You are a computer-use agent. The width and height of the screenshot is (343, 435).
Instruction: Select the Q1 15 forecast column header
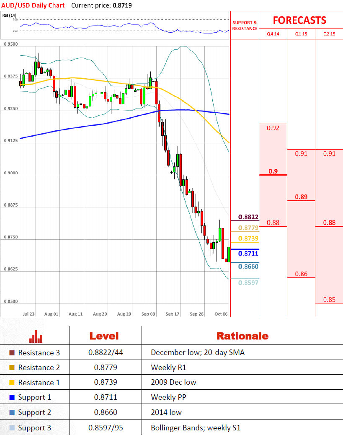pyautogui.click(x=301, y=34)
